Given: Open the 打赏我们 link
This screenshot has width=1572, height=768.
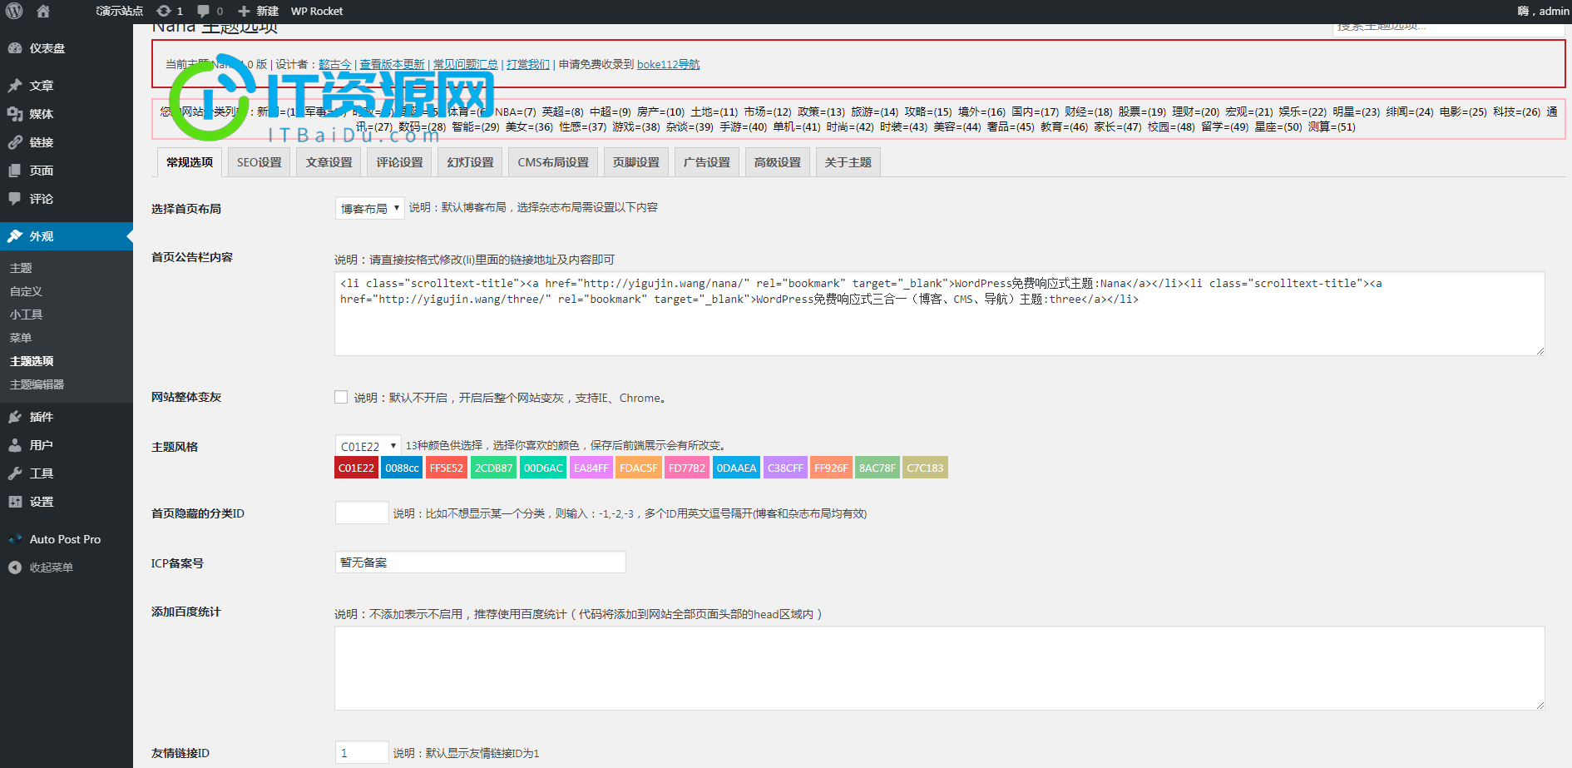Looking at the screenshot, I should pyautogui.click(x=528, y=64).
